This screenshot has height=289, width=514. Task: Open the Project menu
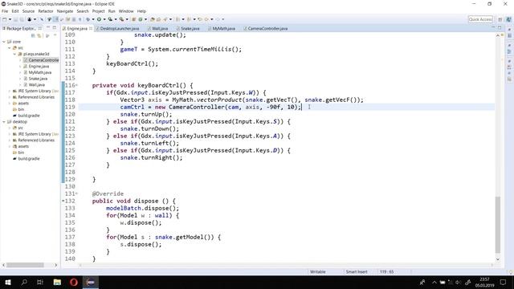tap(98, 11)
